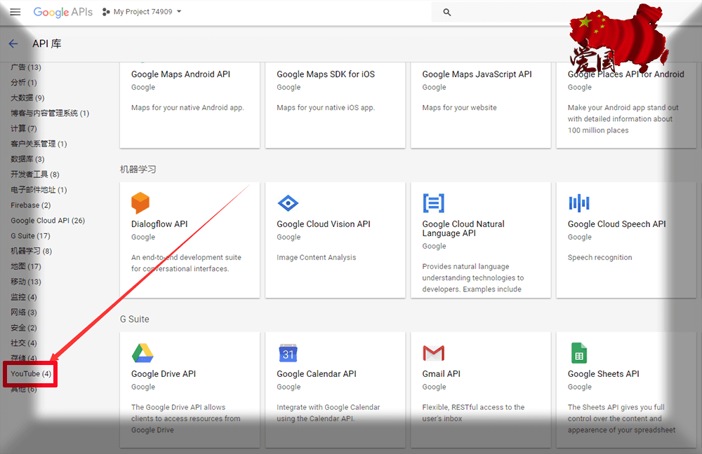Screen dimensions: 702x454
Task: Click the Google Drive API icon
Action: (x=143, y=352)
